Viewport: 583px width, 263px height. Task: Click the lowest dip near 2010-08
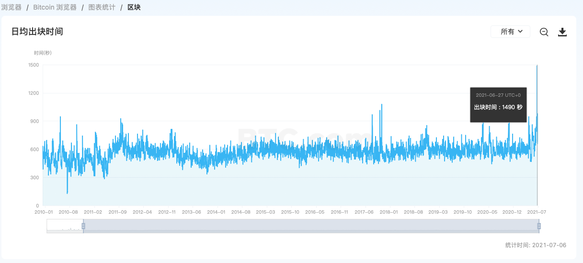click(67, 193)
